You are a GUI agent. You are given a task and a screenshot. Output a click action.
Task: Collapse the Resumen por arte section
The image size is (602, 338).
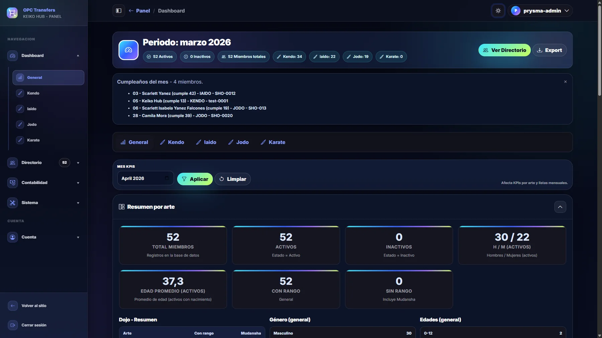(x=560, y=207)
